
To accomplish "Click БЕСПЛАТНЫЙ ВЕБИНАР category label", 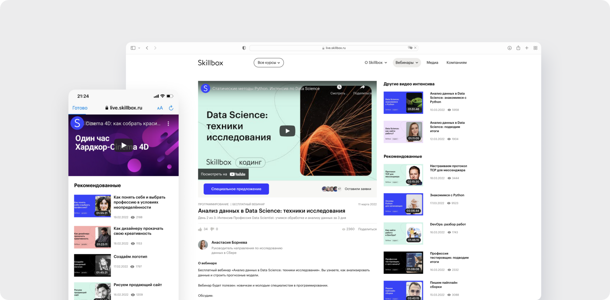I will 249,204.
